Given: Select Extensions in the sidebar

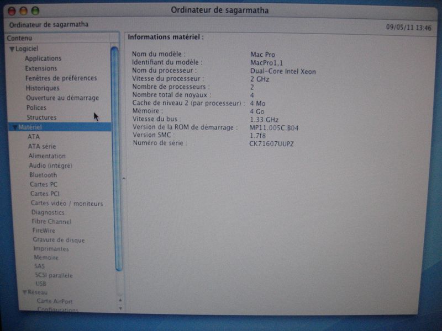Looking at the screenshot, I should [x=41, y=68].
